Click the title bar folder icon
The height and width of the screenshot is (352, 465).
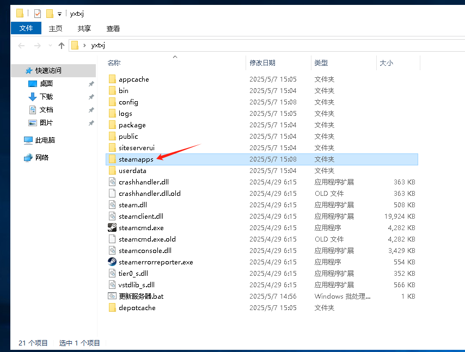(20, 14)
